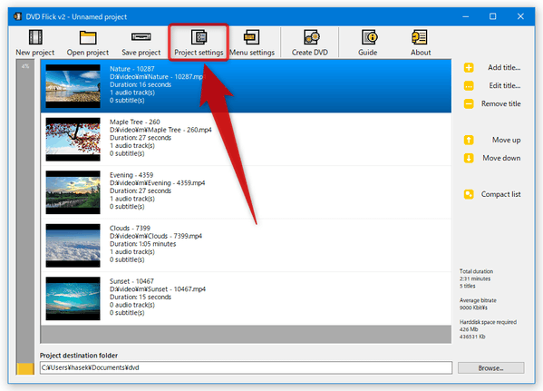Open project via the folder icon
Viewport: 543px width, 391px height.
click(88, 37)
